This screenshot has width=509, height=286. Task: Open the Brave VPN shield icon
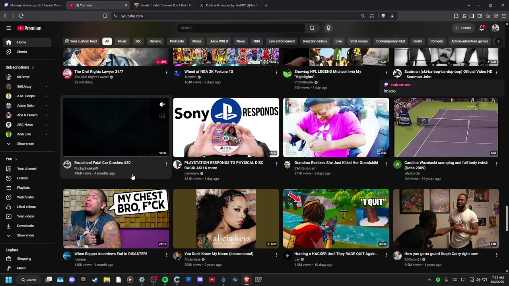click(495, 16)
